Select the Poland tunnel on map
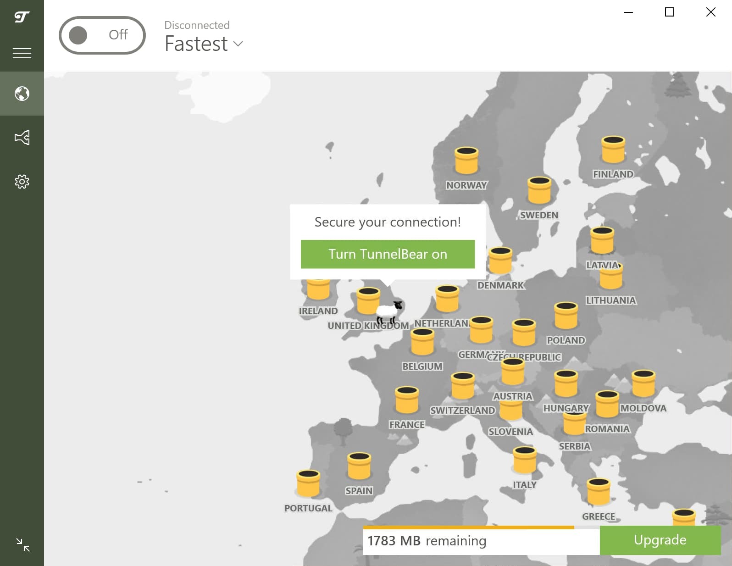This screenshot has height=566, width=732. (x=566, y=315)
